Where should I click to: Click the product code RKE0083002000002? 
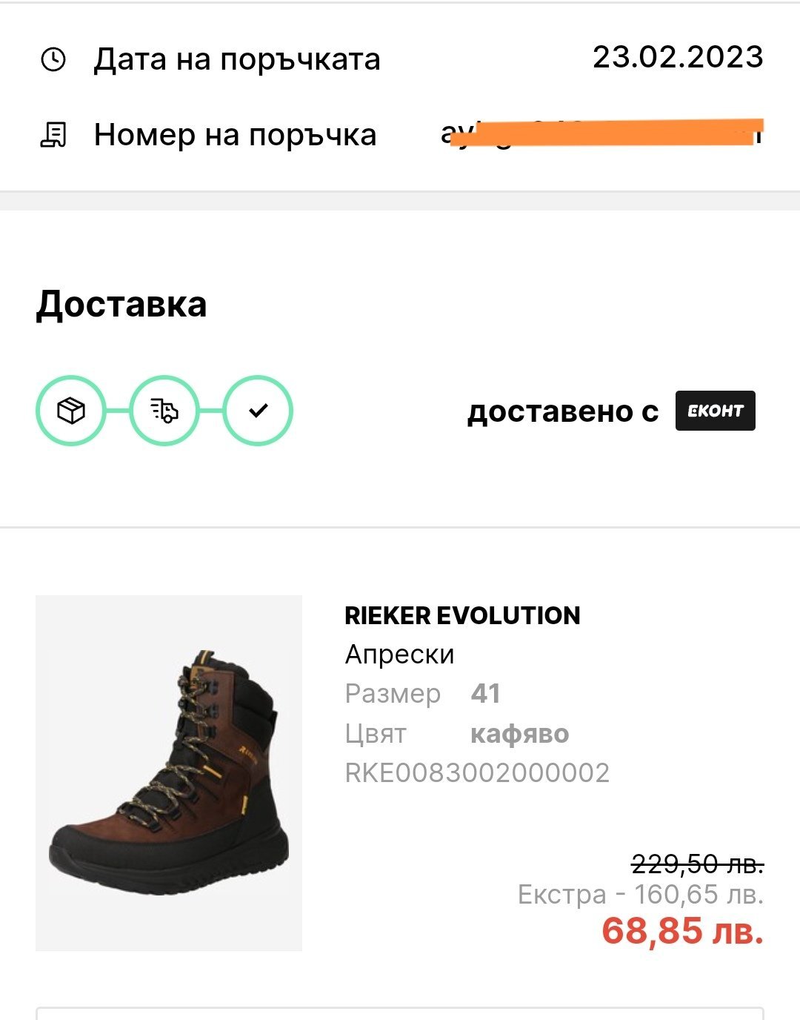[477, 773]
